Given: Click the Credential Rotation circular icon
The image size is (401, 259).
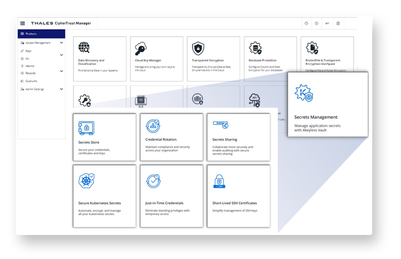Looking at the screenshot, I should click(x=152, y=126).
